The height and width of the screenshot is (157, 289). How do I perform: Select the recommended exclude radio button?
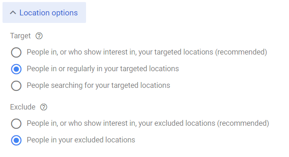click(x=16, y=124)
